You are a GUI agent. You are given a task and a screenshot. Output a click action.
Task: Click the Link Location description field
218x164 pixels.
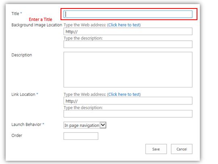128,114
